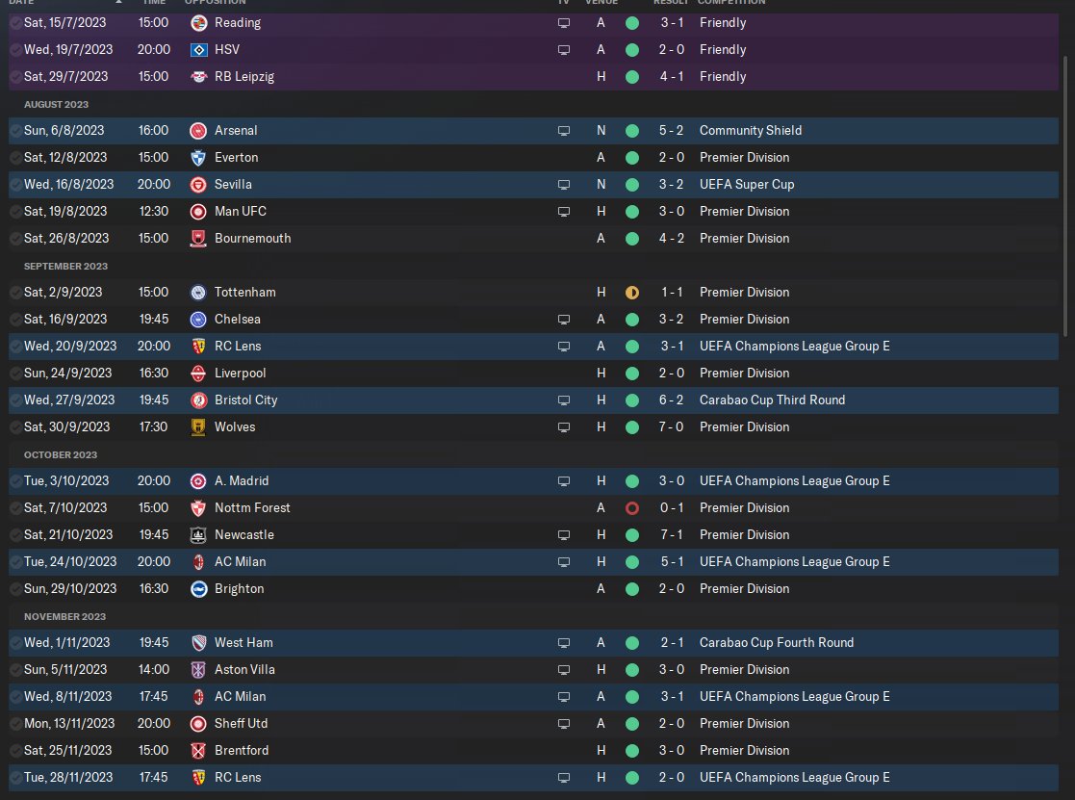The width and height of the screenshot is (1075, 800).
Task: Click the Aston Villa club badge
Action: pyautogui.click(x=198, y=669)
